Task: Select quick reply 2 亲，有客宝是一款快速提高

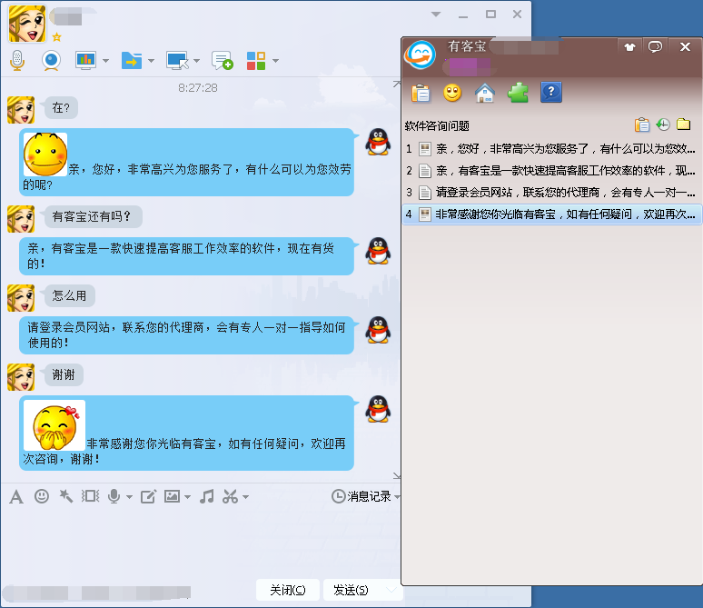Action: click(x=551, y=171)
